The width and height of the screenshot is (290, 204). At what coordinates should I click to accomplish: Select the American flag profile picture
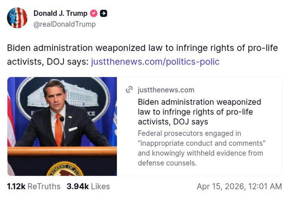tap(18, 18)
